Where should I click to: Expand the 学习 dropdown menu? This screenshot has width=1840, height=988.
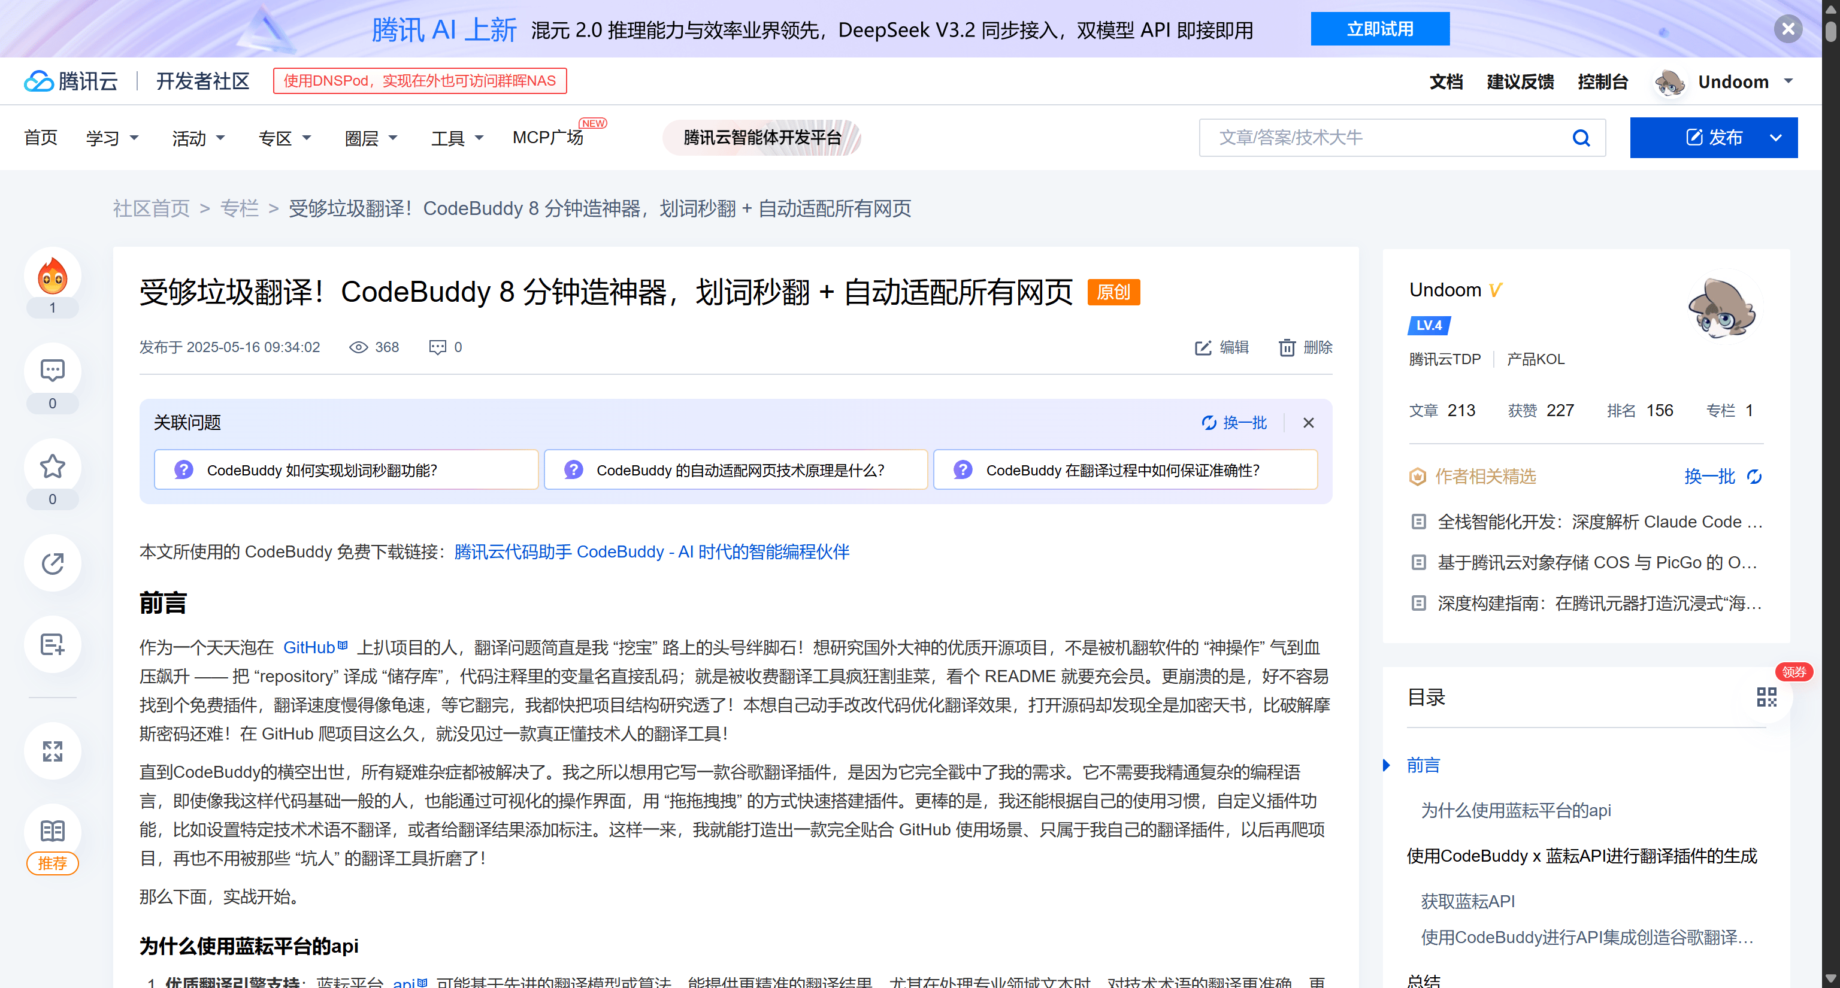(x=112, y=138)
